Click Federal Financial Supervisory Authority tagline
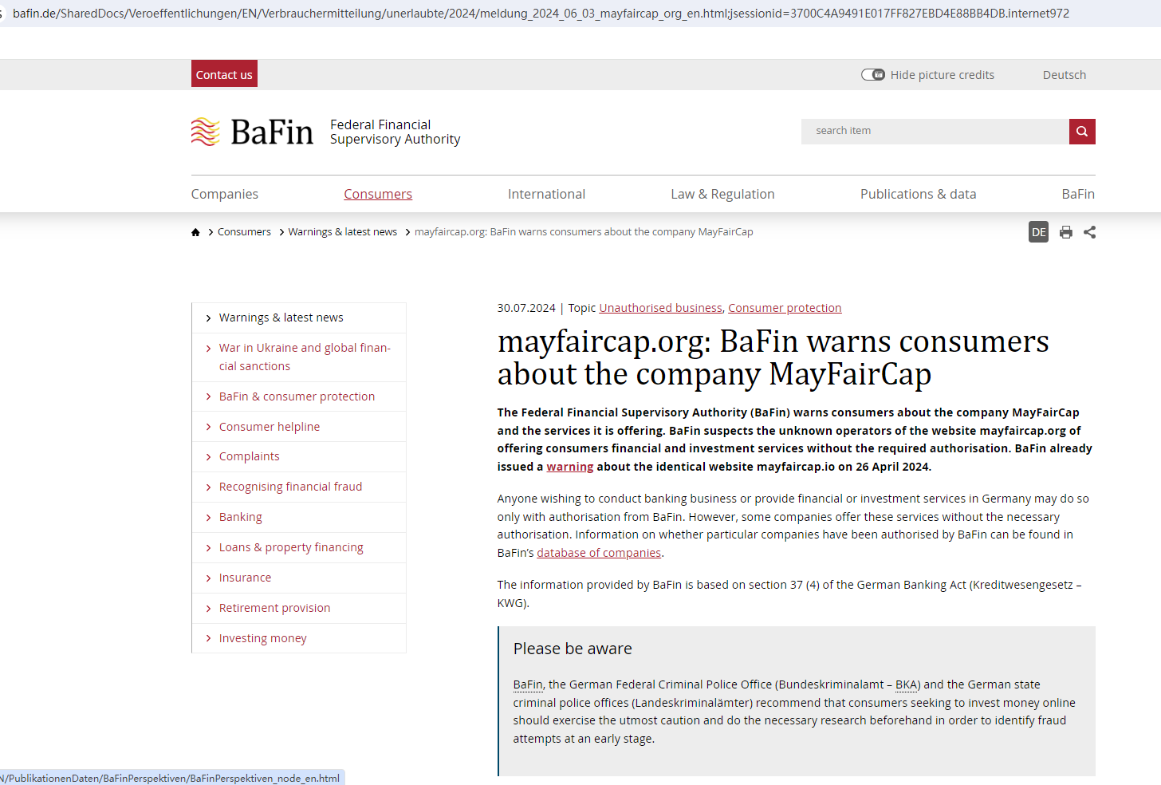The width and height of the screenshot is (1161, 785). pos(396,132)
